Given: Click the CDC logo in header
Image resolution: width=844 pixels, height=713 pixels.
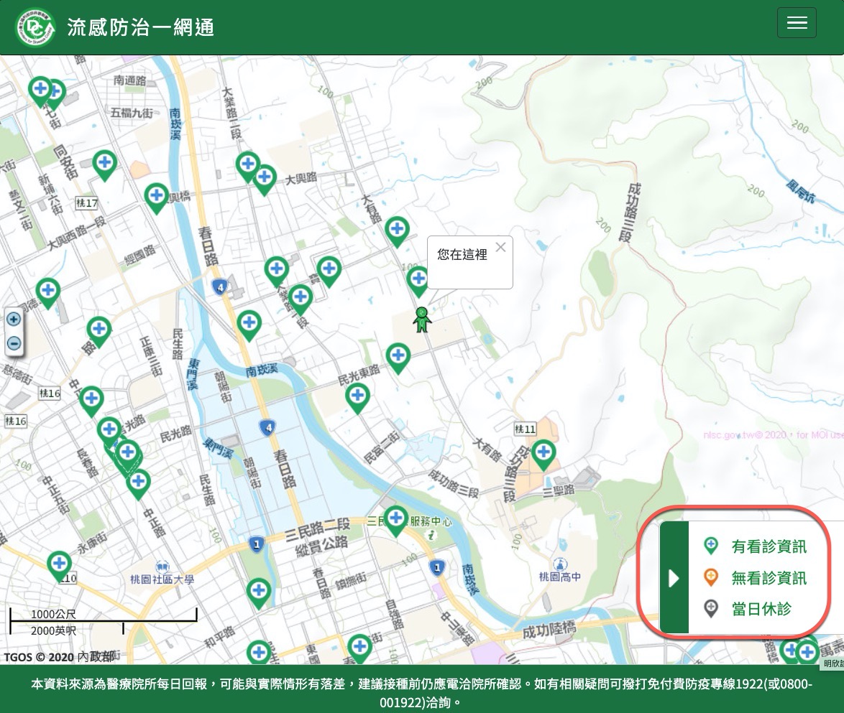Looking at the screenshot, I should point(35,27).
